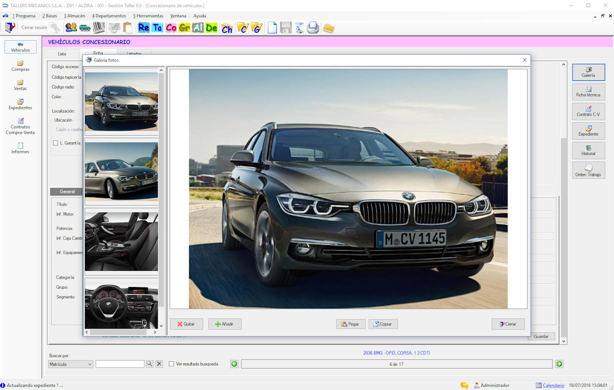
Task: Click the exit door icon in toolbar
Action: (x=10, y=28)
